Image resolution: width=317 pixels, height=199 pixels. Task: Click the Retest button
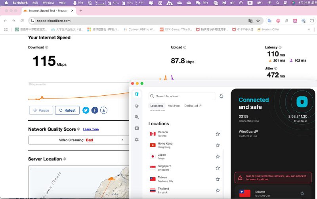point(67,110)
